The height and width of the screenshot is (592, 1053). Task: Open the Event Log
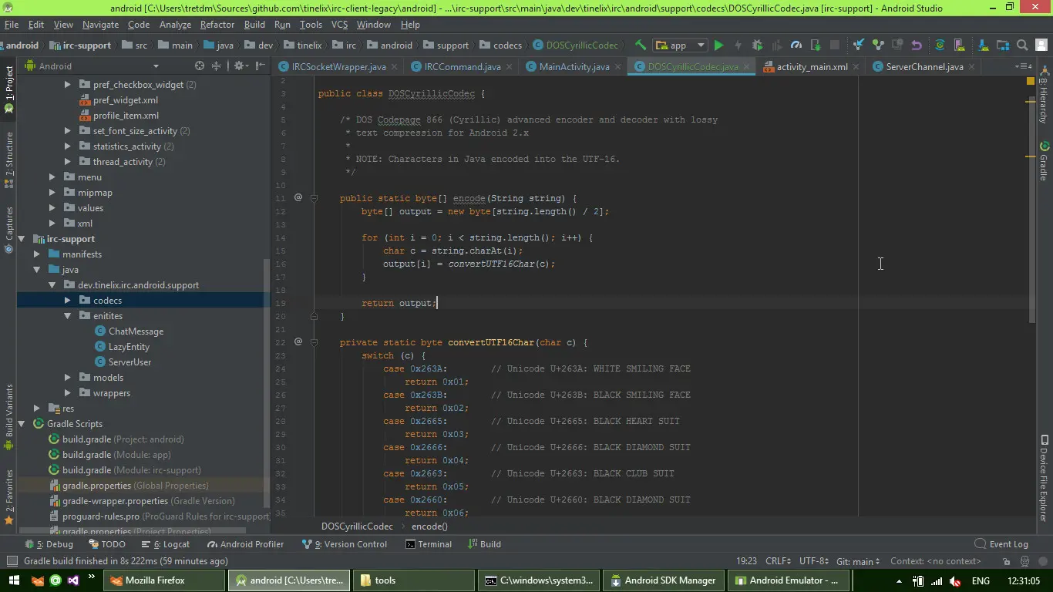pyautogui.click(x=1002, y=544)
